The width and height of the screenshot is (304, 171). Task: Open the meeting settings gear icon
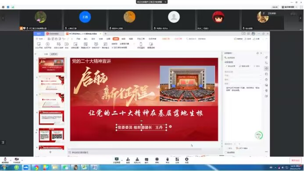tap(186, 160)
